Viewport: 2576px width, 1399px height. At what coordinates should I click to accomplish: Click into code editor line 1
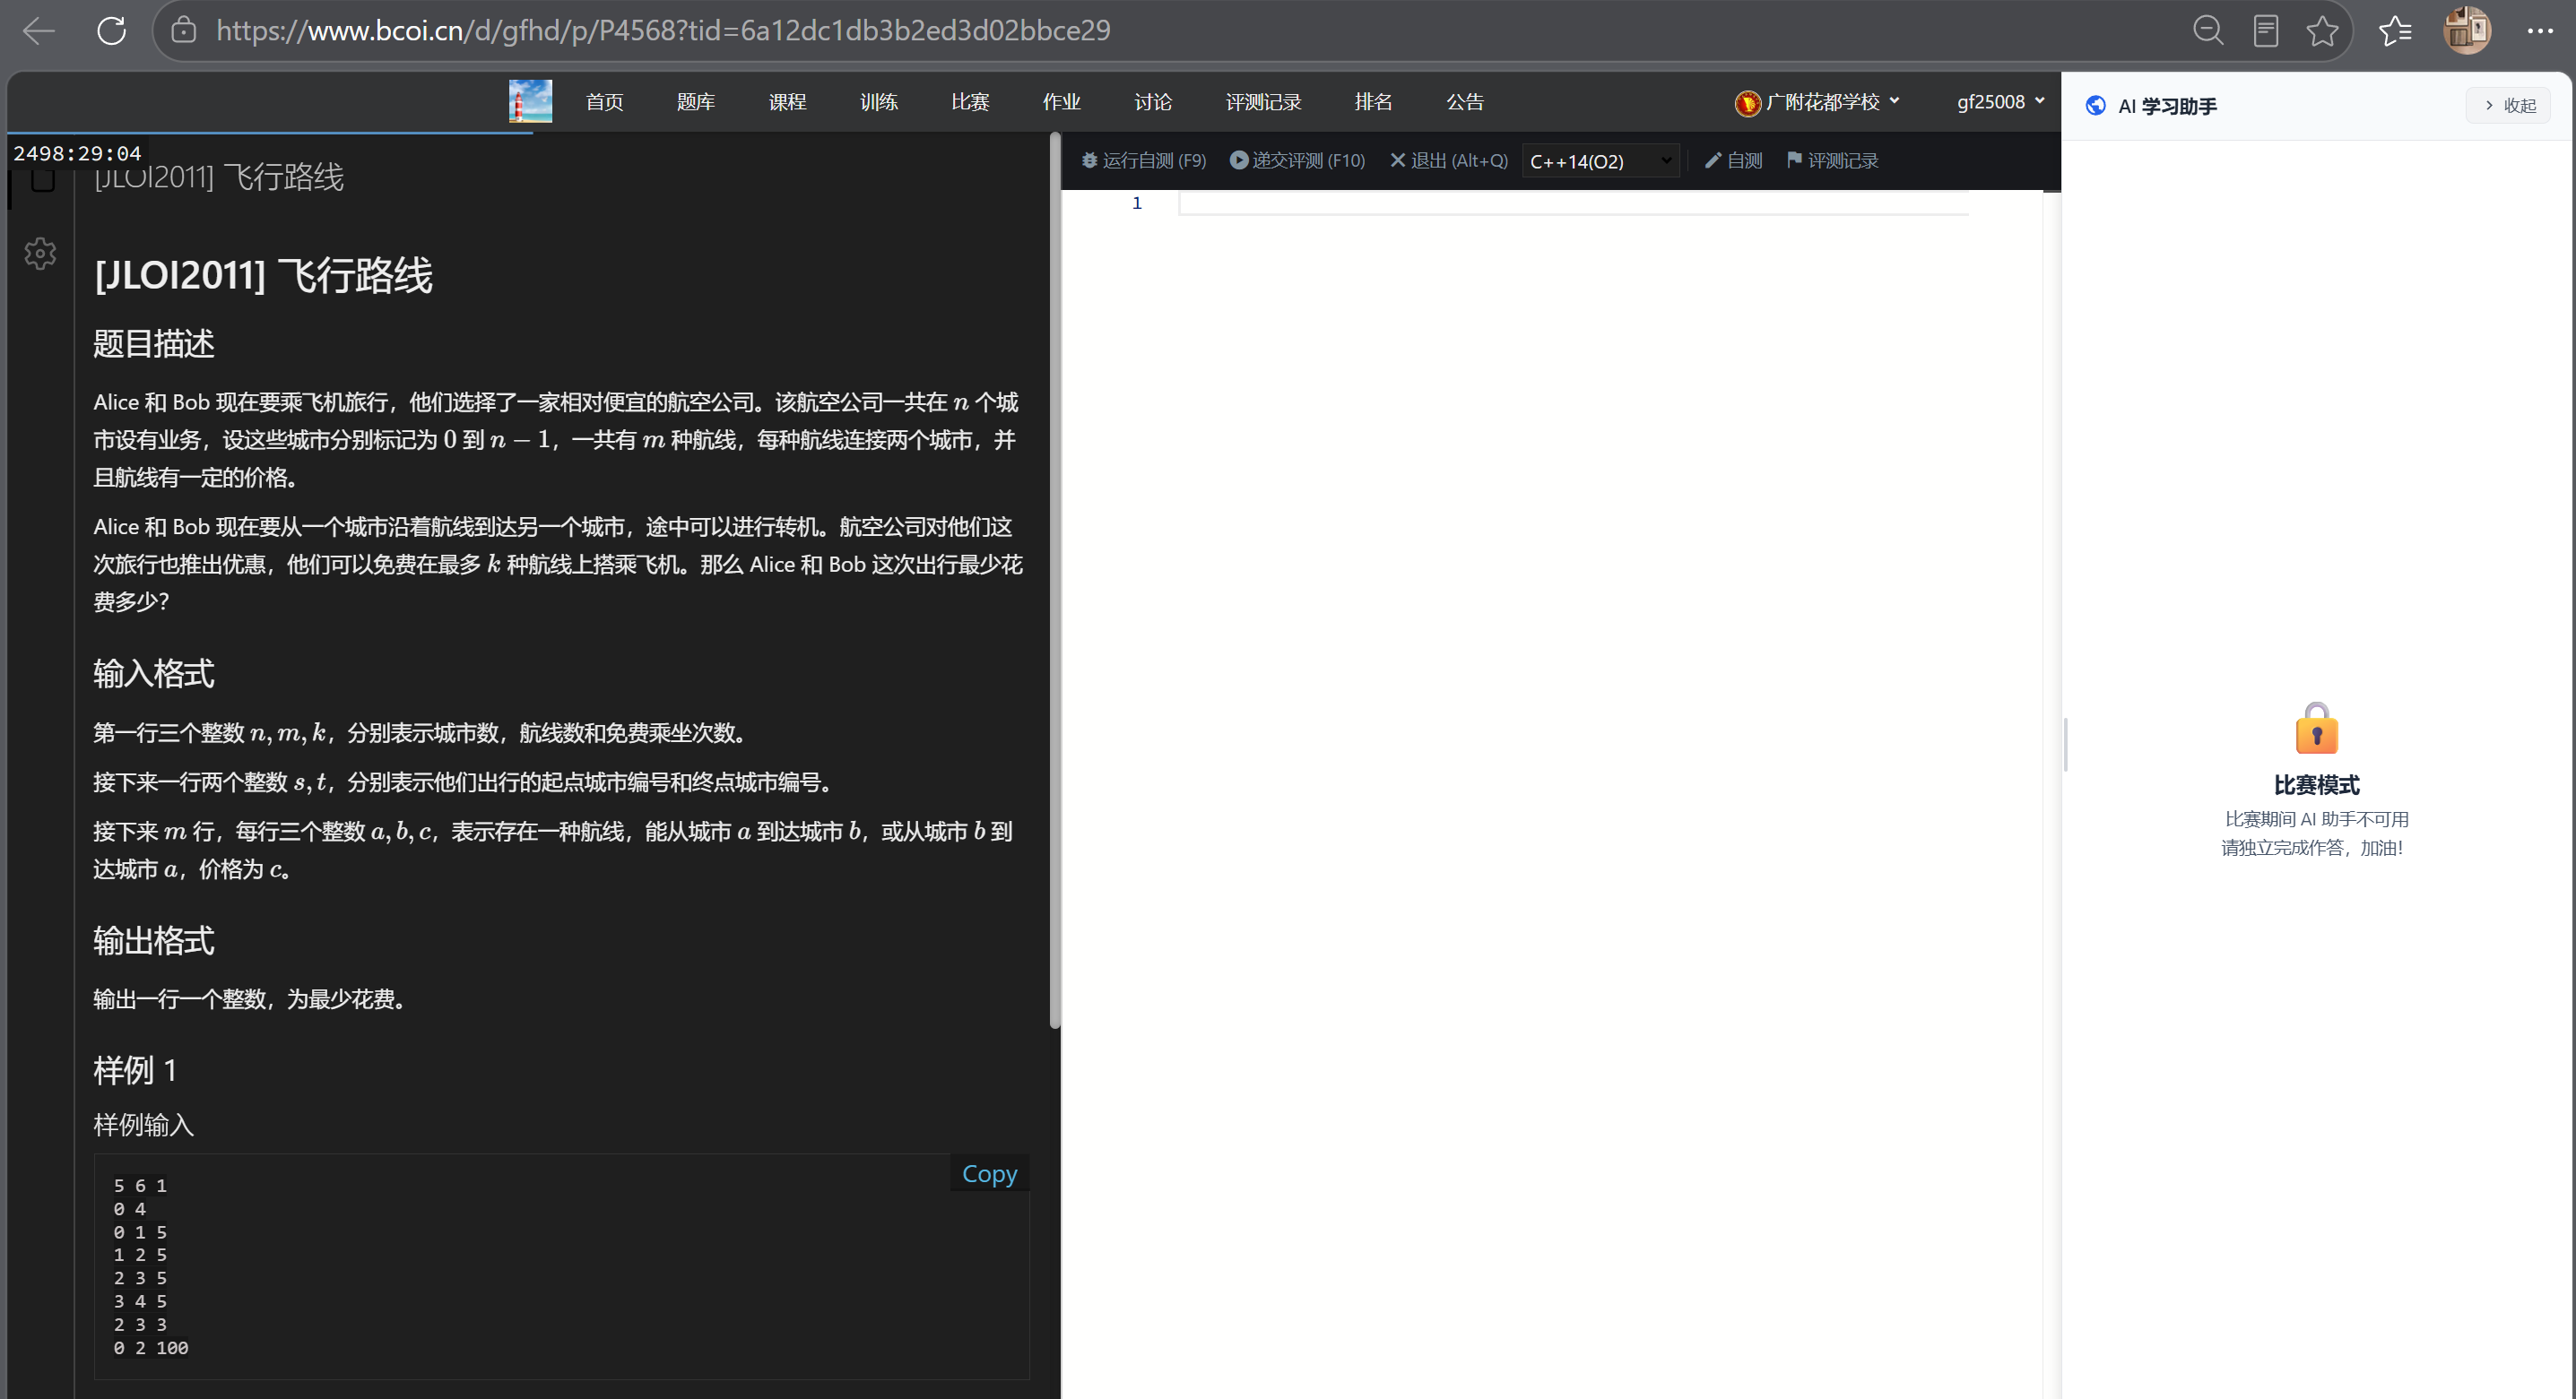[1574, 203]
